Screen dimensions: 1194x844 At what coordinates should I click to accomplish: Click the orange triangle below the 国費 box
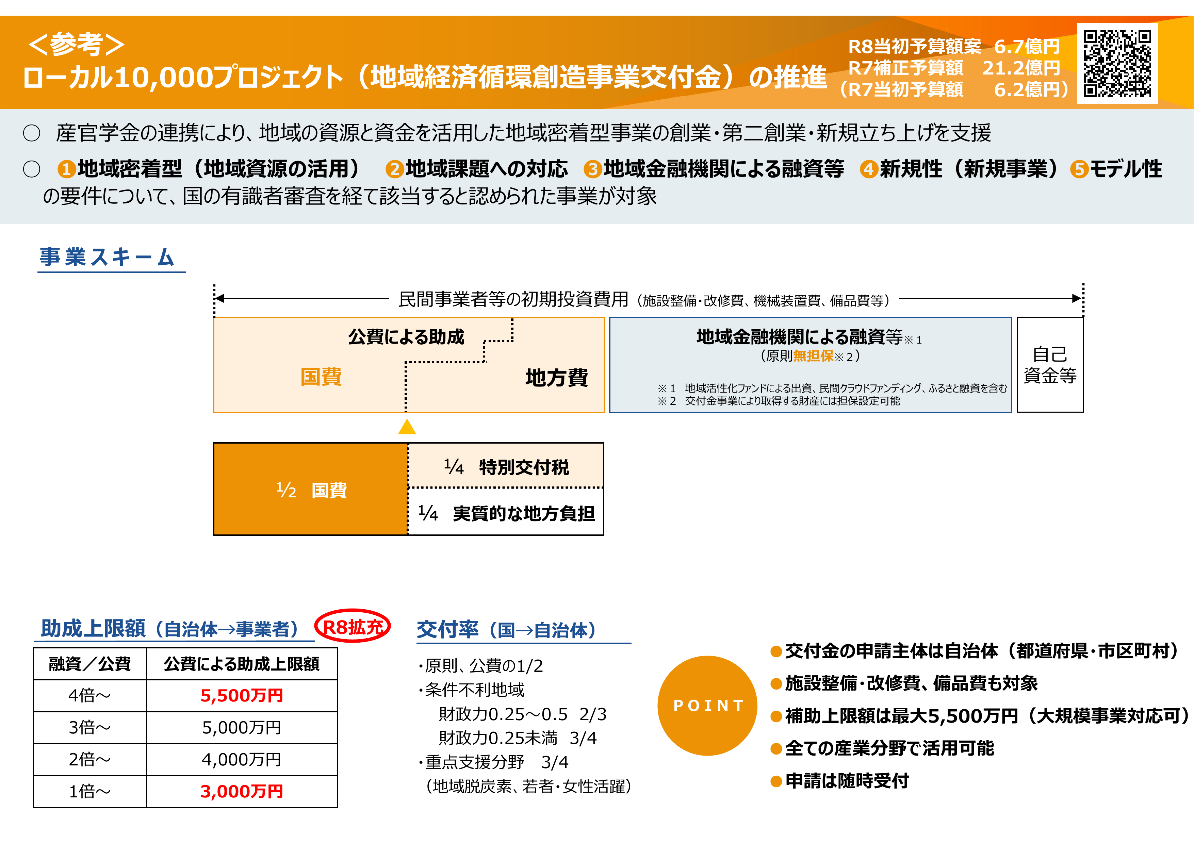tap(407, 426)
